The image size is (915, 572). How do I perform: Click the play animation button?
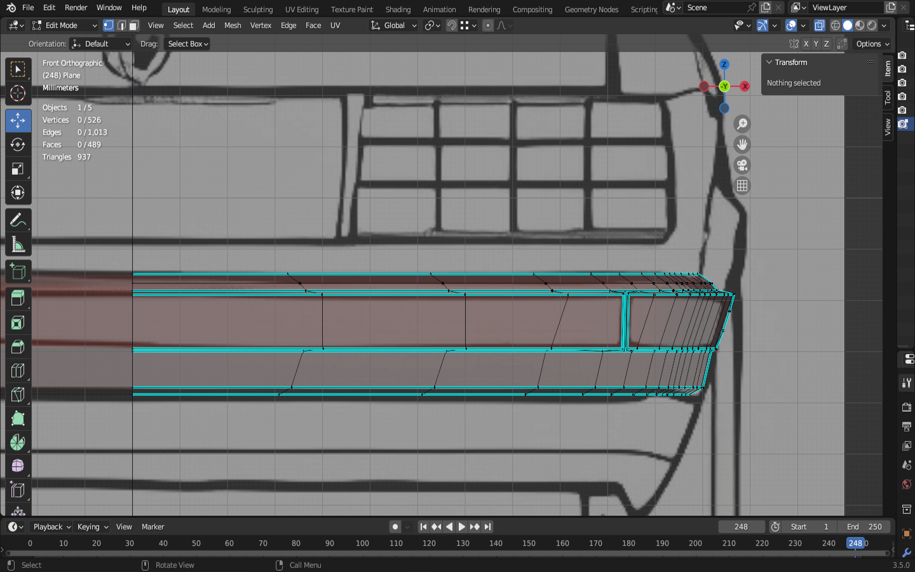pyautogui.click(x=462, y=527)
